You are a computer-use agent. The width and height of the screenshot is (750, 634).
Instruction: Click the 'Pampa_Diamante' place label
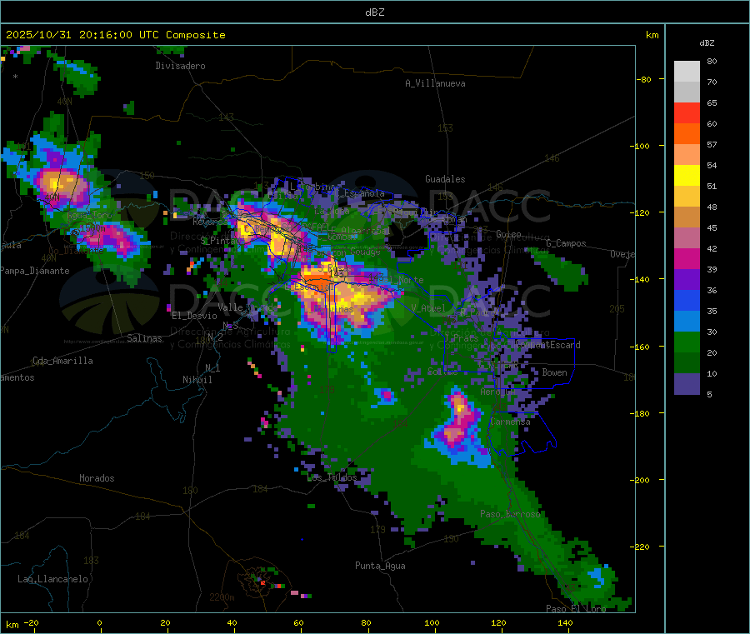pos(35,271)
